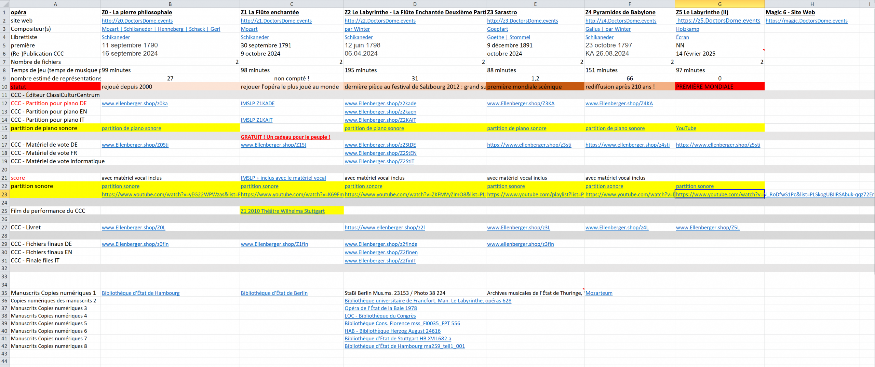Select row 10 header
Screen dimensions: 875x367
(x=4, y=87)
